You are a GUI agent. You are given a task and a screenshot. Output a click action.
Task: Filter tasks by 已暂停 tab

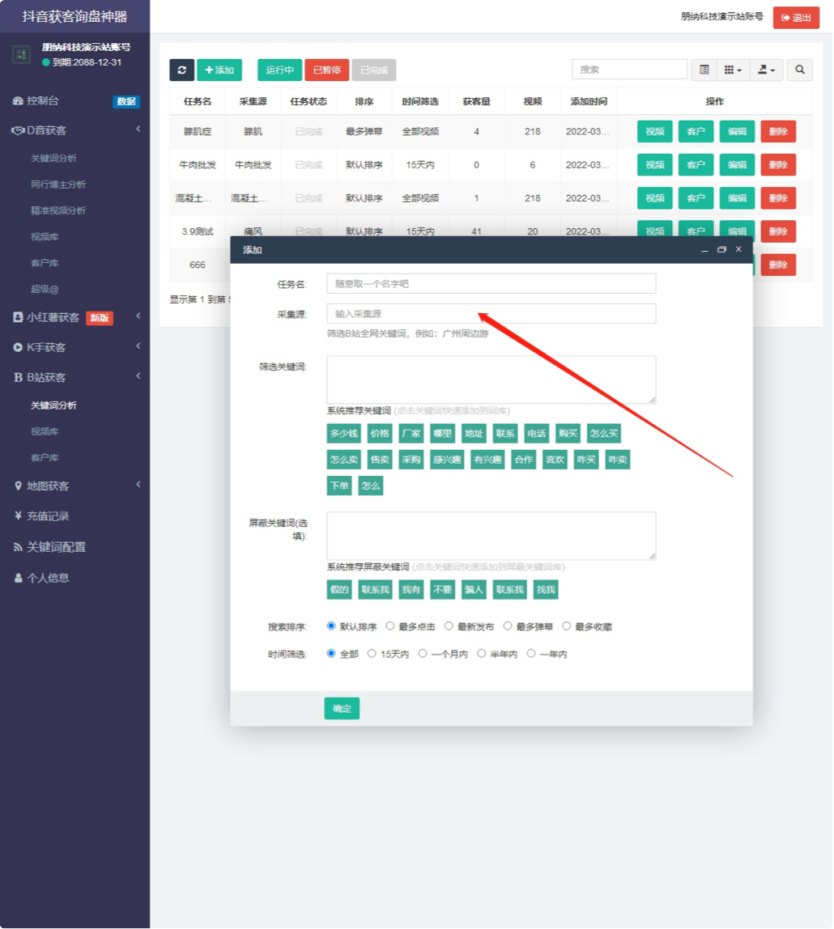326,70
